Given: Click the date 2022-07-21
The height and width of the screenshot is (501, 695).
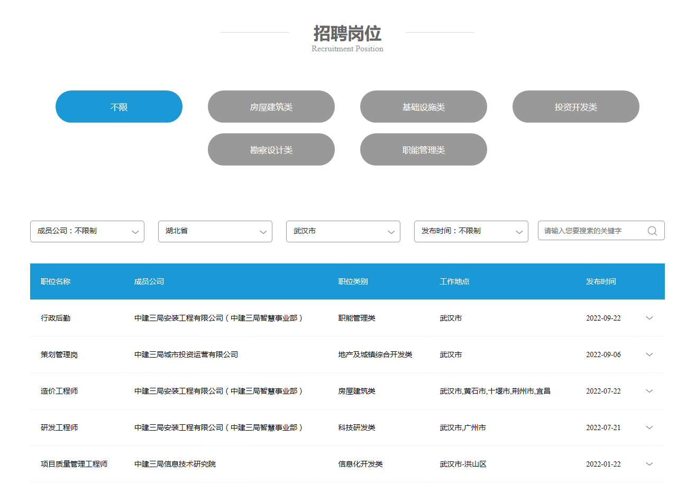Looking at the screenshot, I should tap(603, 427).
